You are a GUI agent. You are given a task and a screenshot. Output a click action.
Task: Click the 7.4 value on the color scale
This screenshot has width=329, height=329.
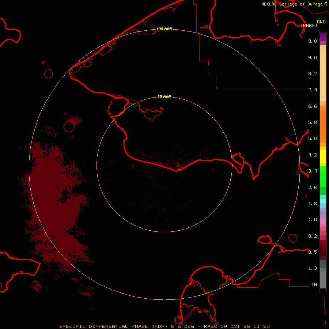313,90
